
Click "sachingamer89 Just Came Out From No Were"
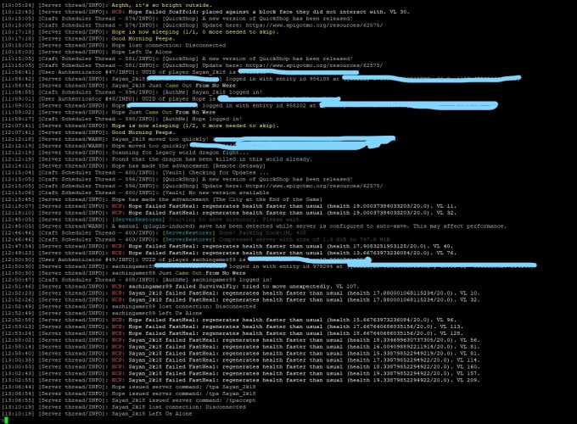coord(178,273)
